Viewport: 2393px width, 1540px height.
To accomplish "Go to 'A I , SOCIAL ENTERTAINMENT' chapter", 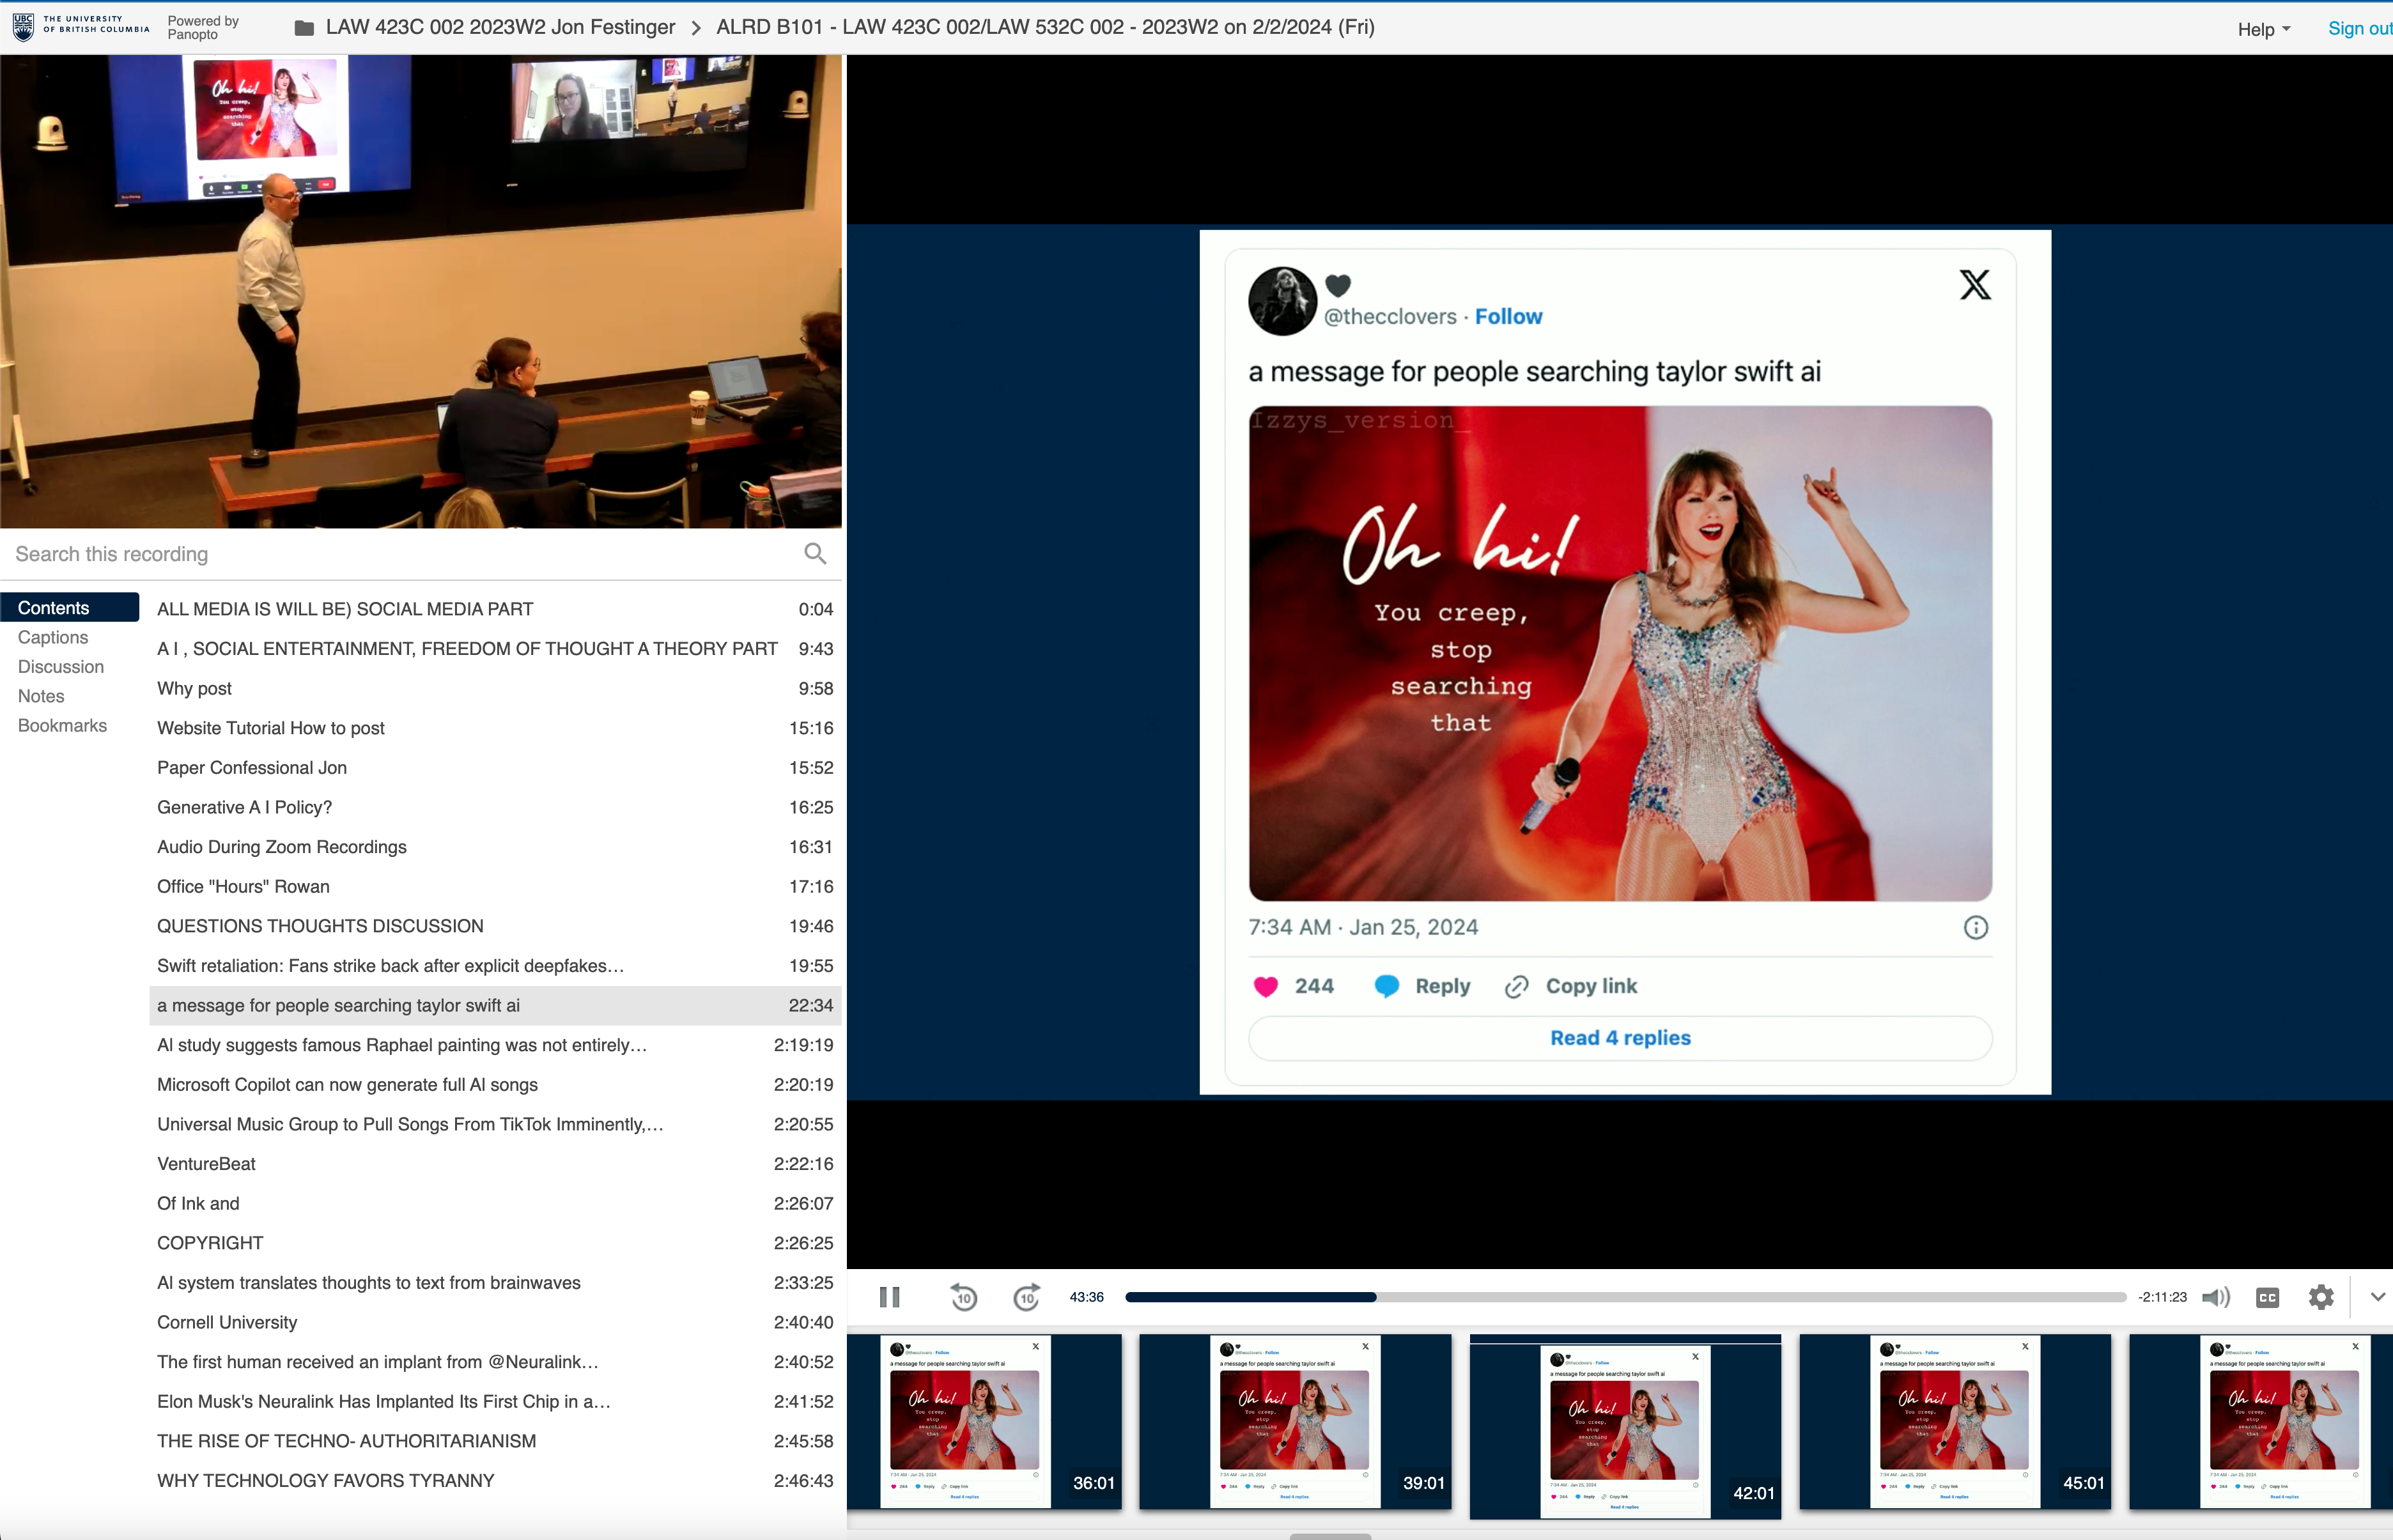I will [x=495, y=649].
